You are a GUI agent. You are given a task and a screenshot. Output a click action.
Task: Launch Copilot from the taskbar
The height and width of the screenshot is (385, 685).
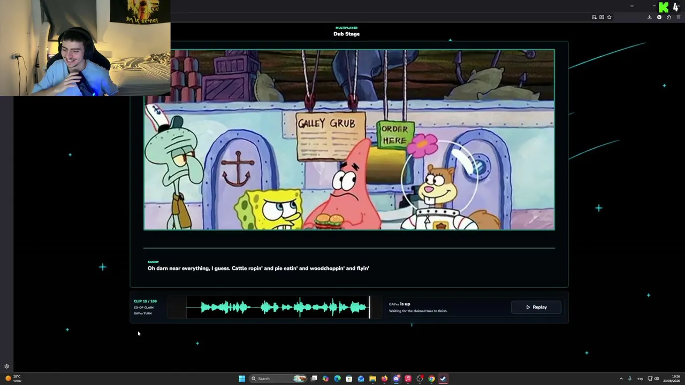(x=325, y=379)
